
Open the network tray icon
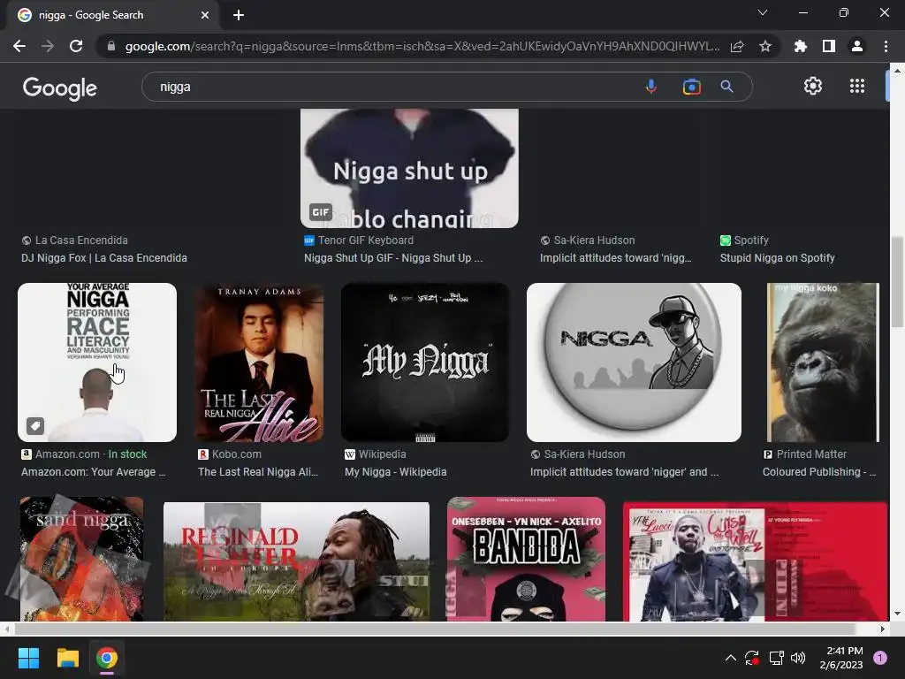click(x=776, y=658)
